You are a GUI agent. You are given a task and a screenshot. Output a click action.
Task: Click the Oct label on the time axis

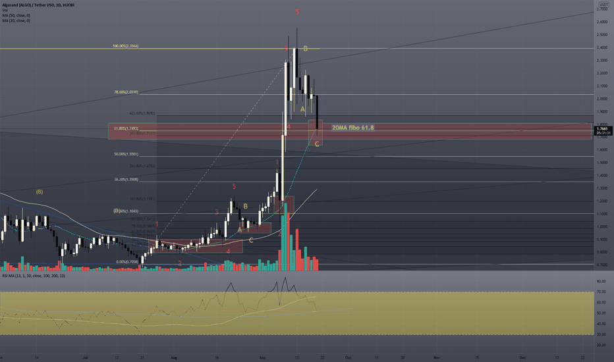point(348,357)
